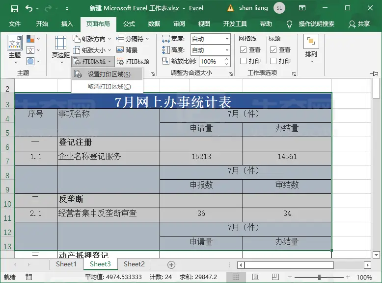This screenshot has width=382, height=283.
Task: Click the Print Area (打印区域) button
Action: click(93, 61)
